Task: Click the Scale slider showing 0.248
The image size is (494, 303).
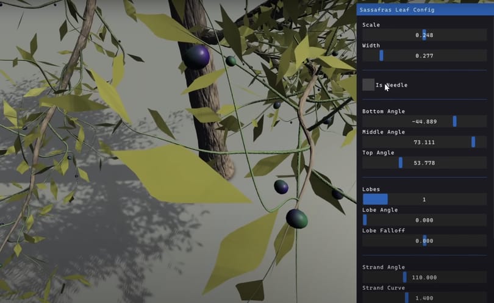Action: click(x=424, y=35)
